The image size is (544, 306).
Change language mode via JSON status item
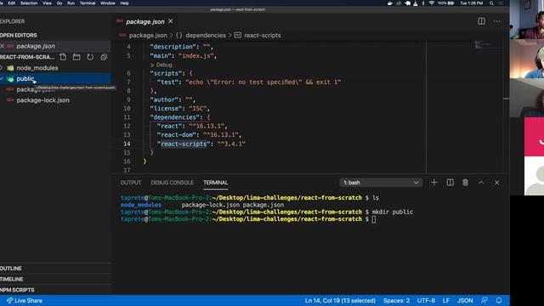(465, 300)
